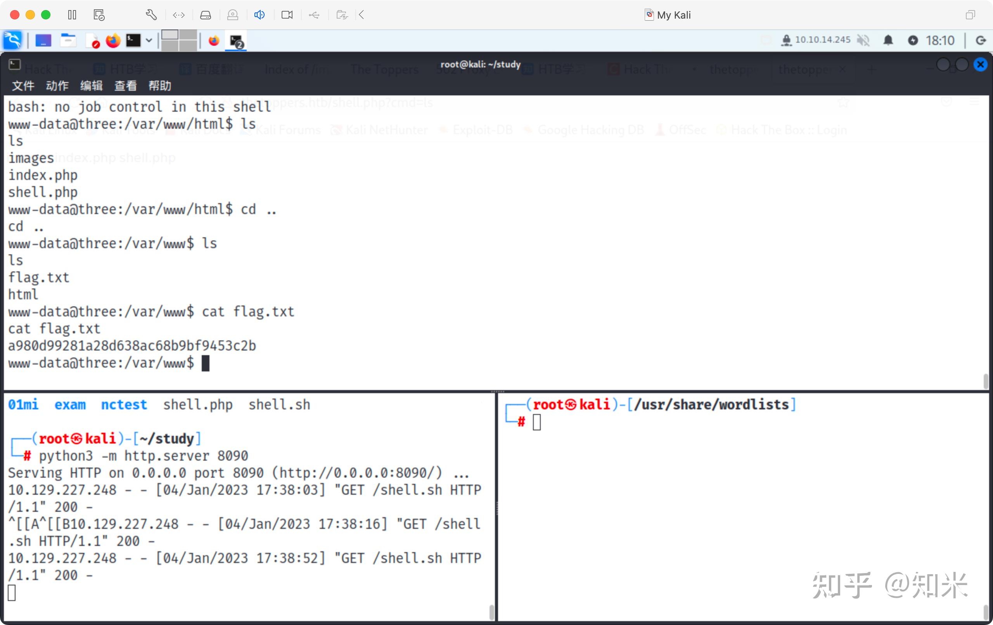Click the cursor in the www-data shell prompt

tap(205, 363)
